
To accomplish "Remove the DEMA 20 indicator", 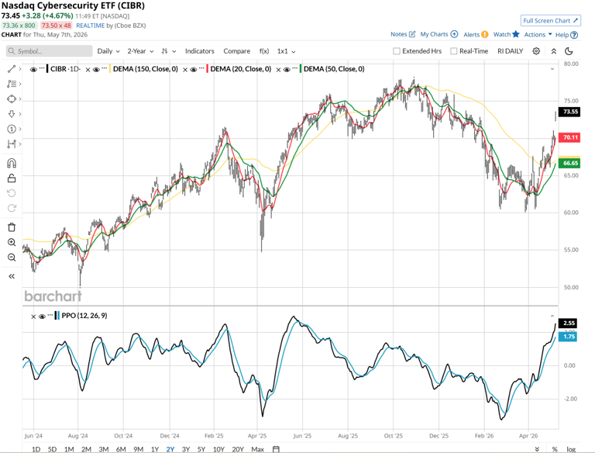I will [x=185, y=70].
